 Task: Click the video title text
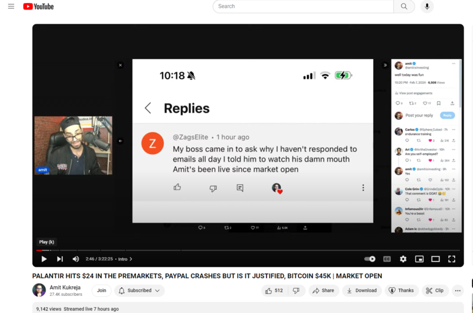pyautogui.click(x=207, y=276)
